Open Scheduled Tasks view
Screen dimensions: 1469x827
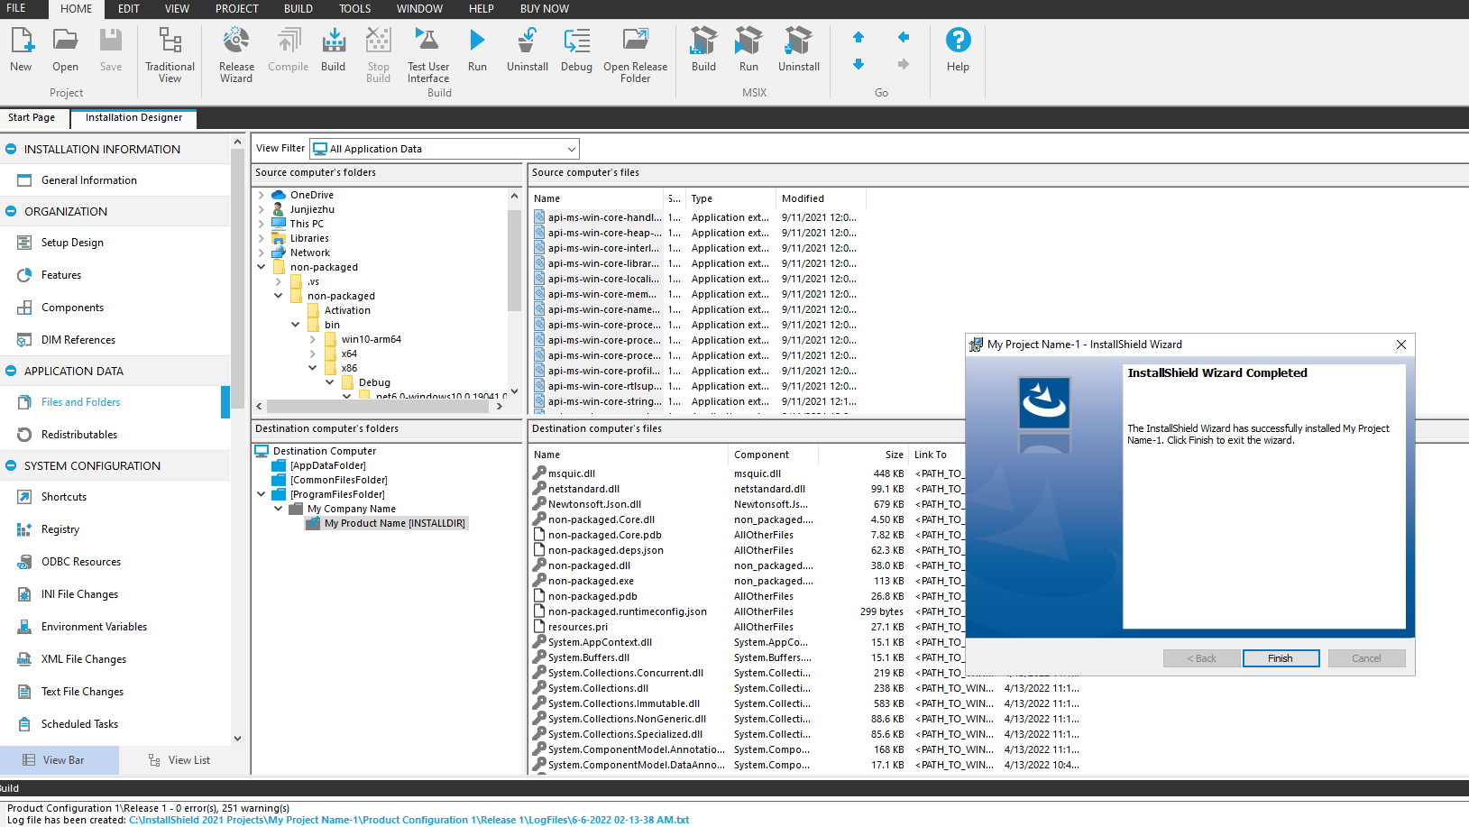79,724
